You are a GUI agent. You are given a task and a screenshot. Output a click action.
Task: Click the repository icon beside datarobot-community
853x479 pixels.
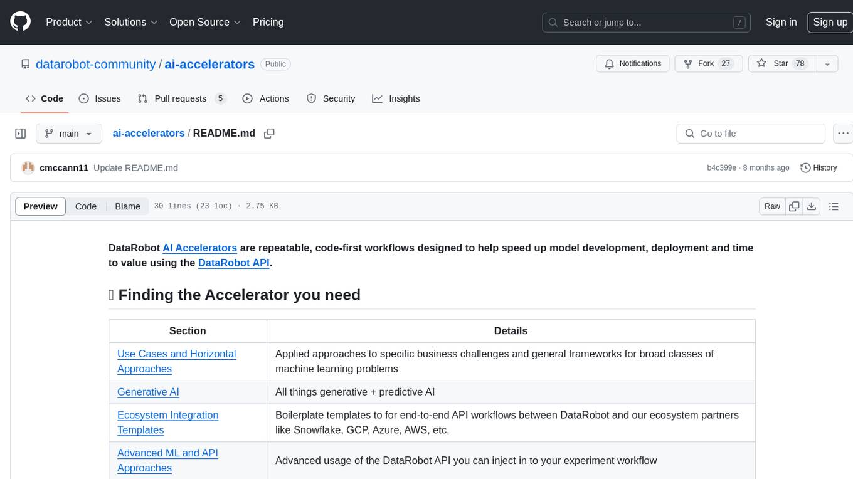point(26,64)
